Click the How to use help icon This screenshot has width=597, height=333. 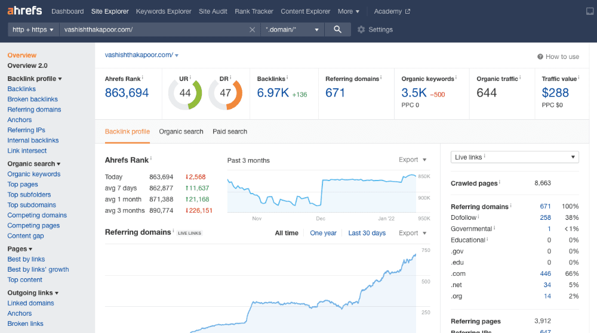tap(540, 57)
